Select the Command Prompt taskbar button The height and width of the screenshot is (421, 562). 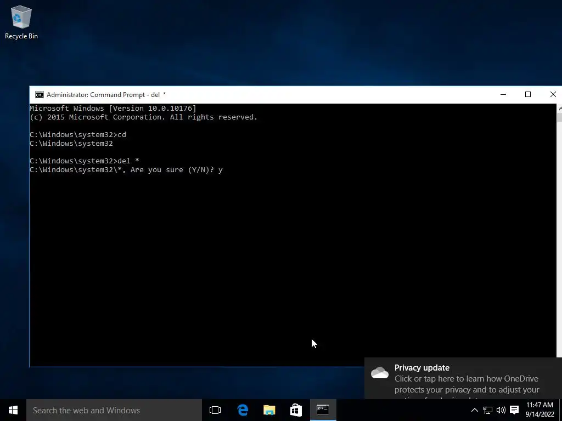[x=323, y=410]
